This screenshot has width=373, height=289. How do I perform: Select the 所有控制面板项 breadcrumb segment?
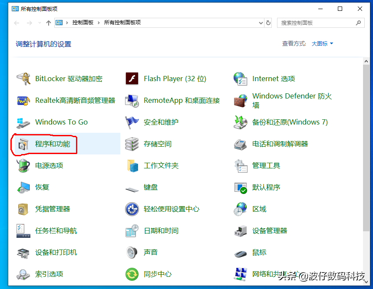[122, 23]
